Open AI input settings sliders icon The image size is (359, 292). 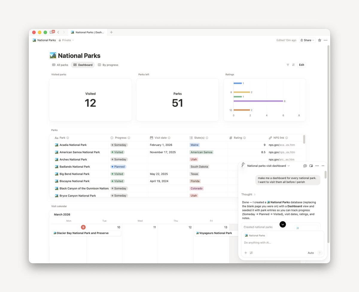pyautogui.click(x=251, y=253)
